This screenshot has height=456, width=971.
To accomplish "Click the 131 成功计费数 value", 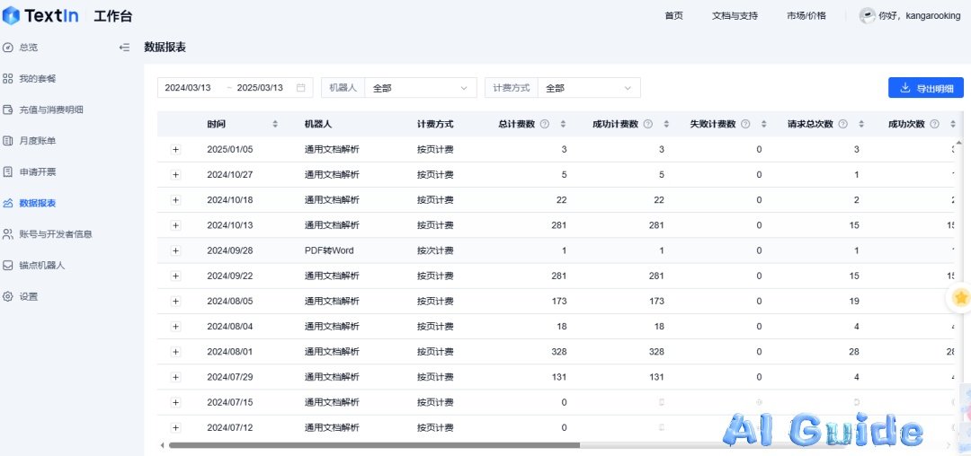I will (x=656, y=378).
